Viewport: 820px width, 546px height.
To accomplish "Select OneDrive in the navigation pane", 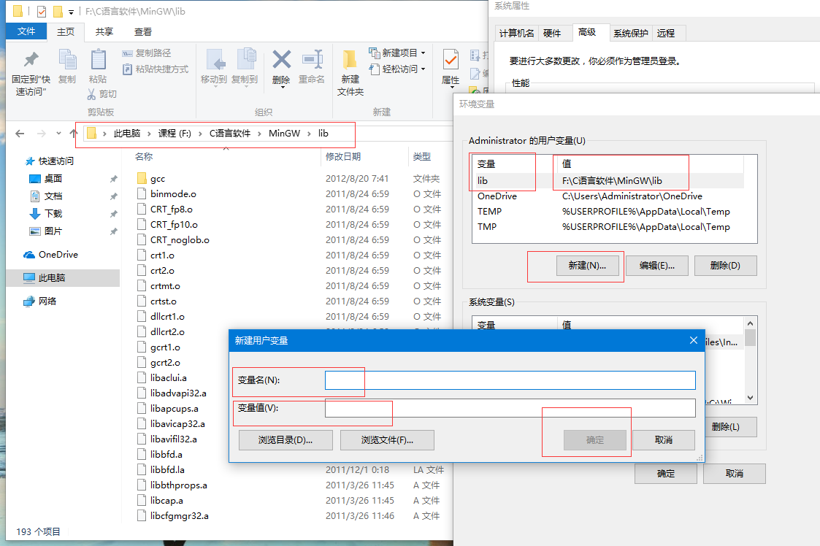I will [x=58, y=255].
